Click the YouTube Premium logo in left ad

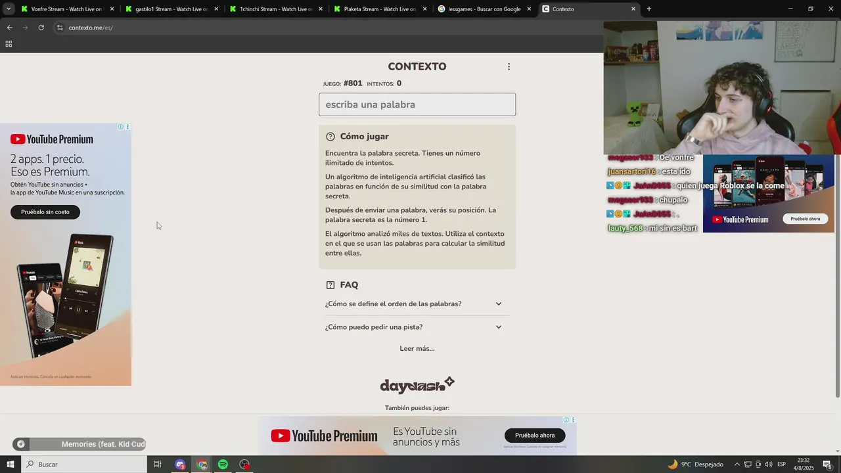(x=52, y=139)
